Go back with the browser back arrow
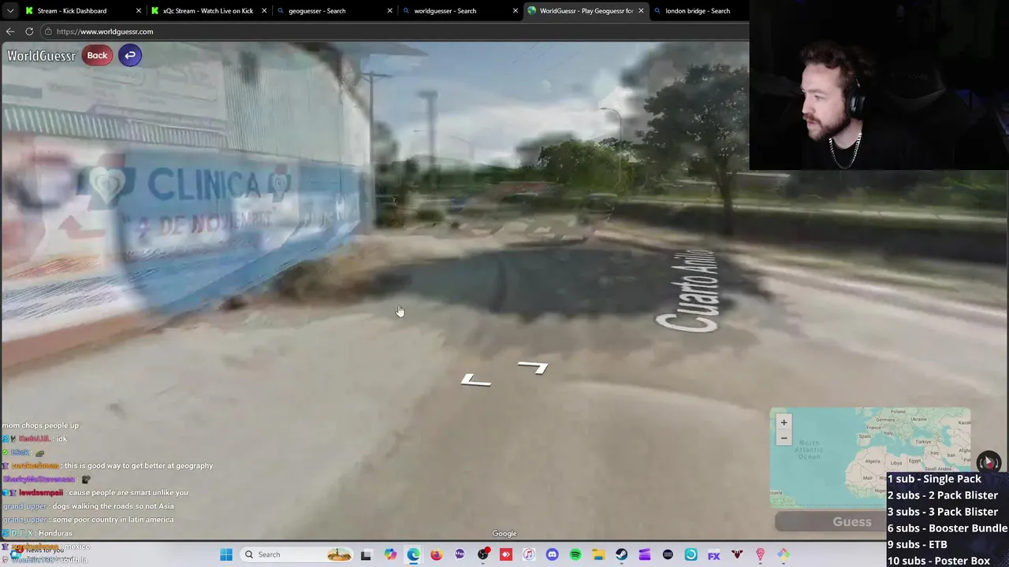The image size is (1009, 567). (10, 31)
